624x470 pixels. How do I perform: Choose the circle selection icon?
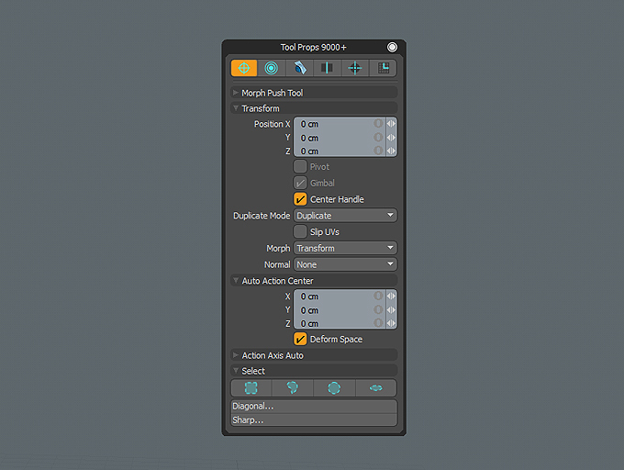pyautogui.click(x=334, y=388)
